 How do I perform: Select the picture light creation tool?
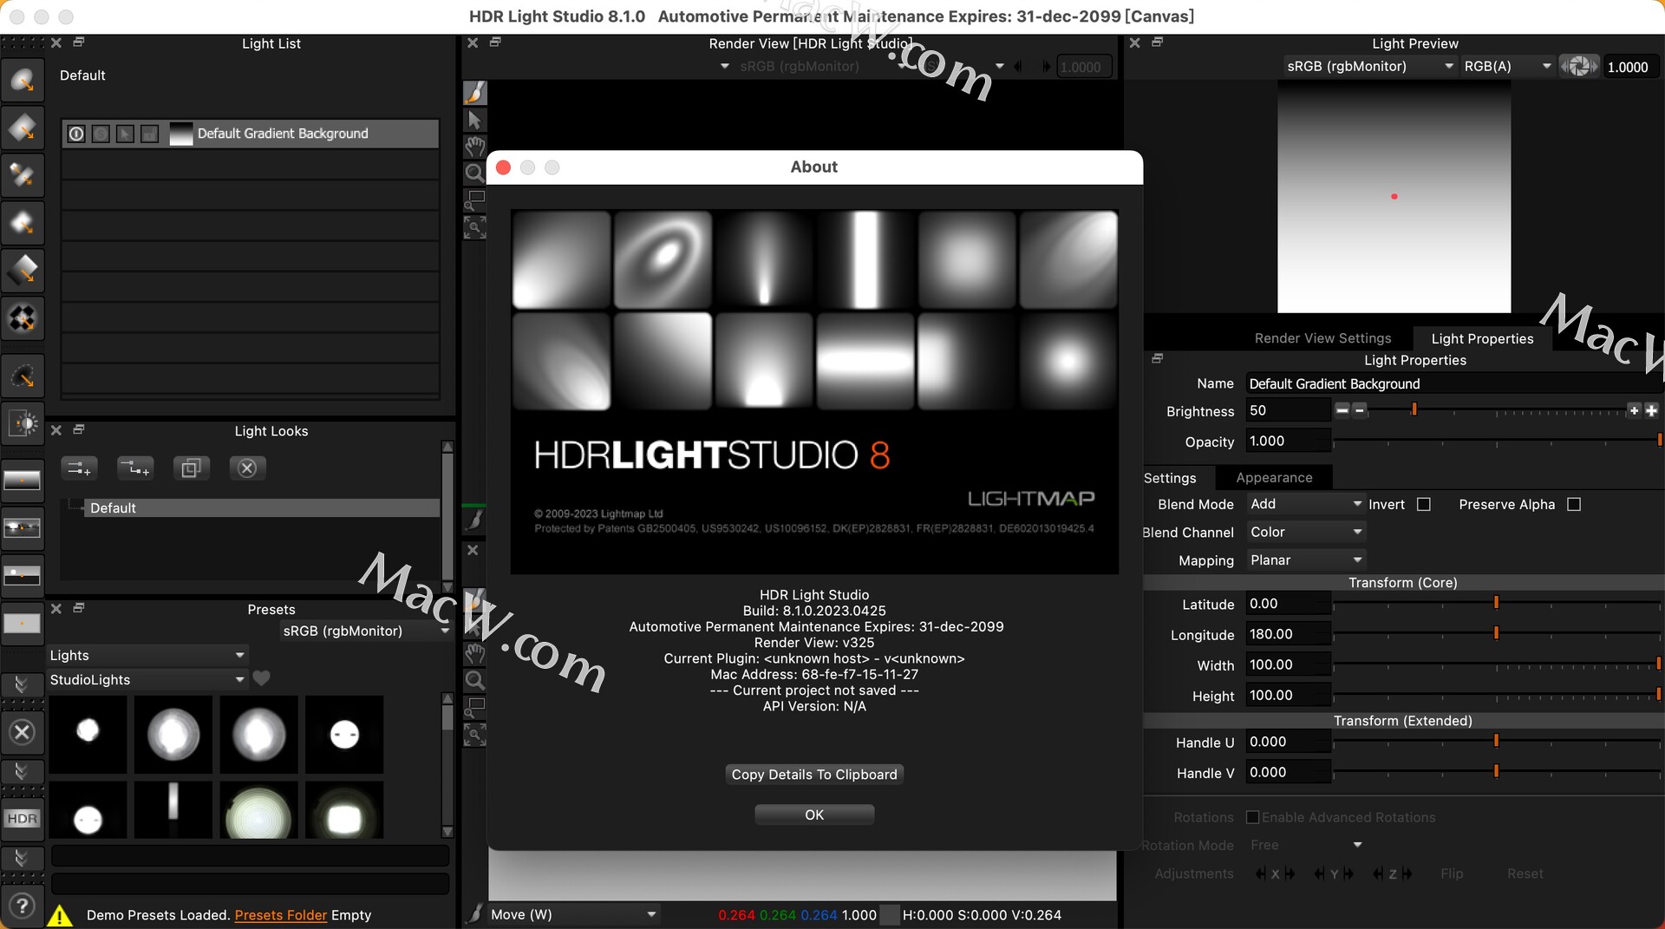(x=23, y=175)
